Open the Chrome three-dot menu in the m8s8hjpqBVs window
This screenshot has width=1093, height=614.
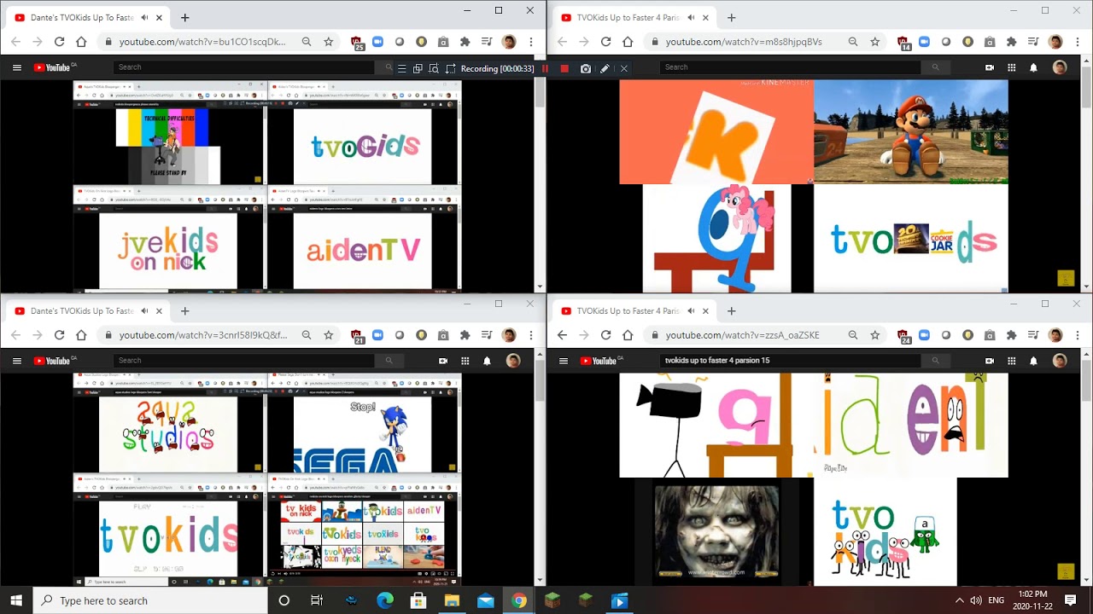click(x=1078, y=42)
